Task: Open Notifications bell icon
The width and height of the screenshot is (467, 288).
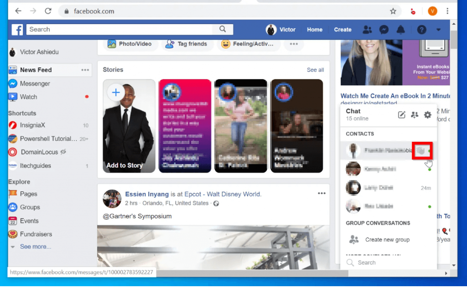Action: pyautogui.click(x=400, y=30)
